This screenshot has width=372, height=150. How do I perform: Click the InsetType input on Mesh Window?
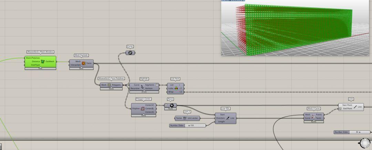[x=35, y=65]
